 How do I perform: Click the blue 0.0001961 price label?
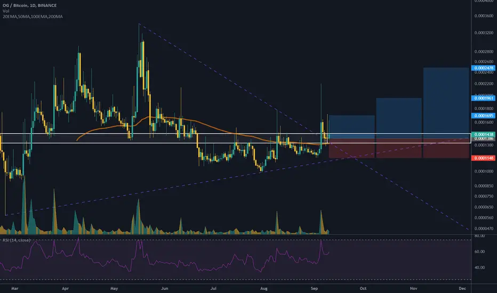pyautogui.click(x=483, y=98)
